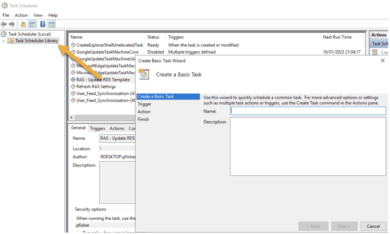Click the Next button in the wizard

click(x=344, y=226)
